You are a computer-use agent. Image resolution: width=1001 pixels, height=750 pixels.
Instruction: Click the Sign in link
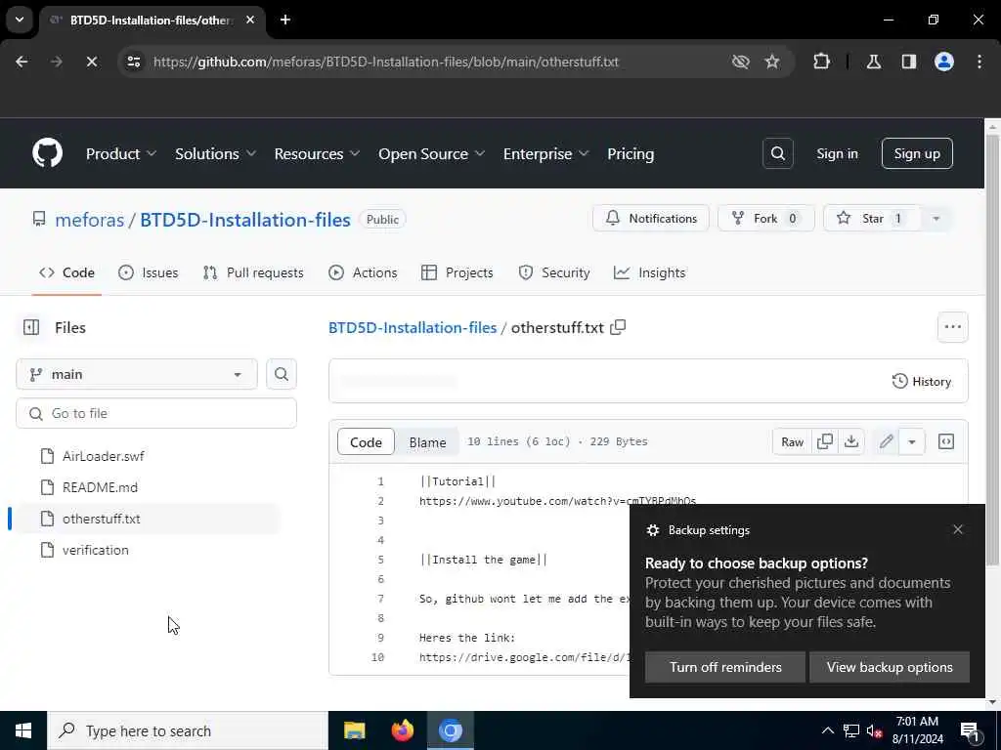point(837,153)
